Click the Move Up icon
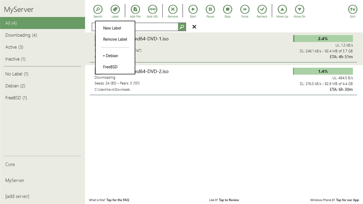Viewport: 363px width, 204px height. 282,10
